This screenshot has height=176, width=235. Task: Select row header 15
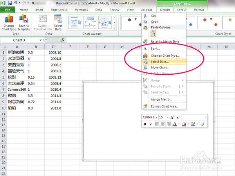click(x=3, y=136)
